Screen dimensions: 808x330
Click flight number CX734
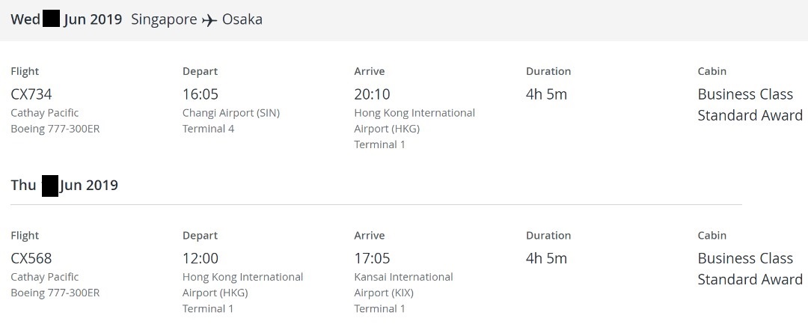(31, 94)
